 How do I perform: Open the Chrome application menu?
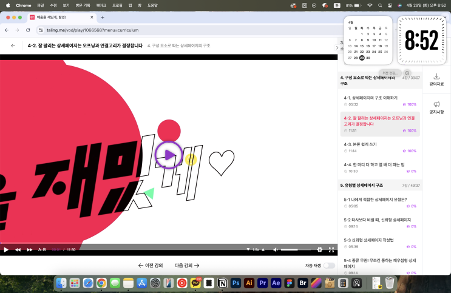(24, 5)
